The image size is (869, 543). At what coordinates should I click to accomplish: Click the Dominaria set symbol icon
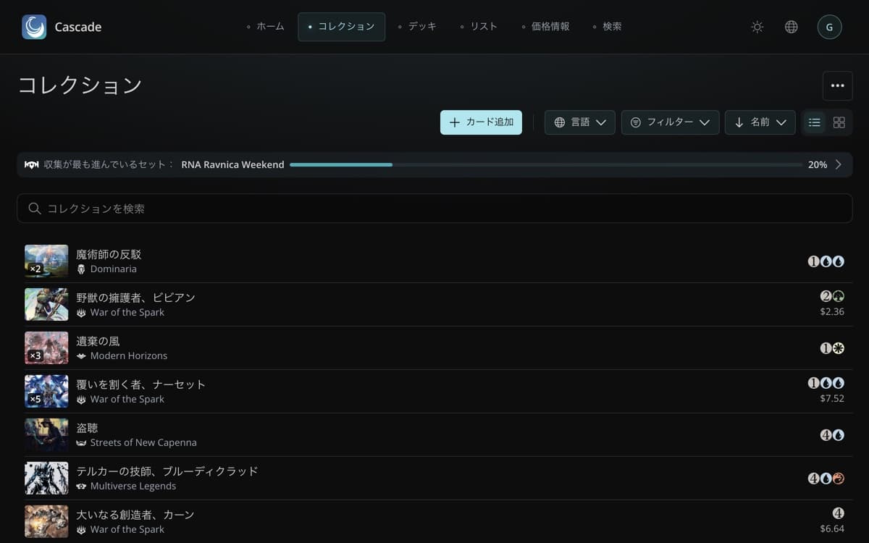[x=81, y=269]
